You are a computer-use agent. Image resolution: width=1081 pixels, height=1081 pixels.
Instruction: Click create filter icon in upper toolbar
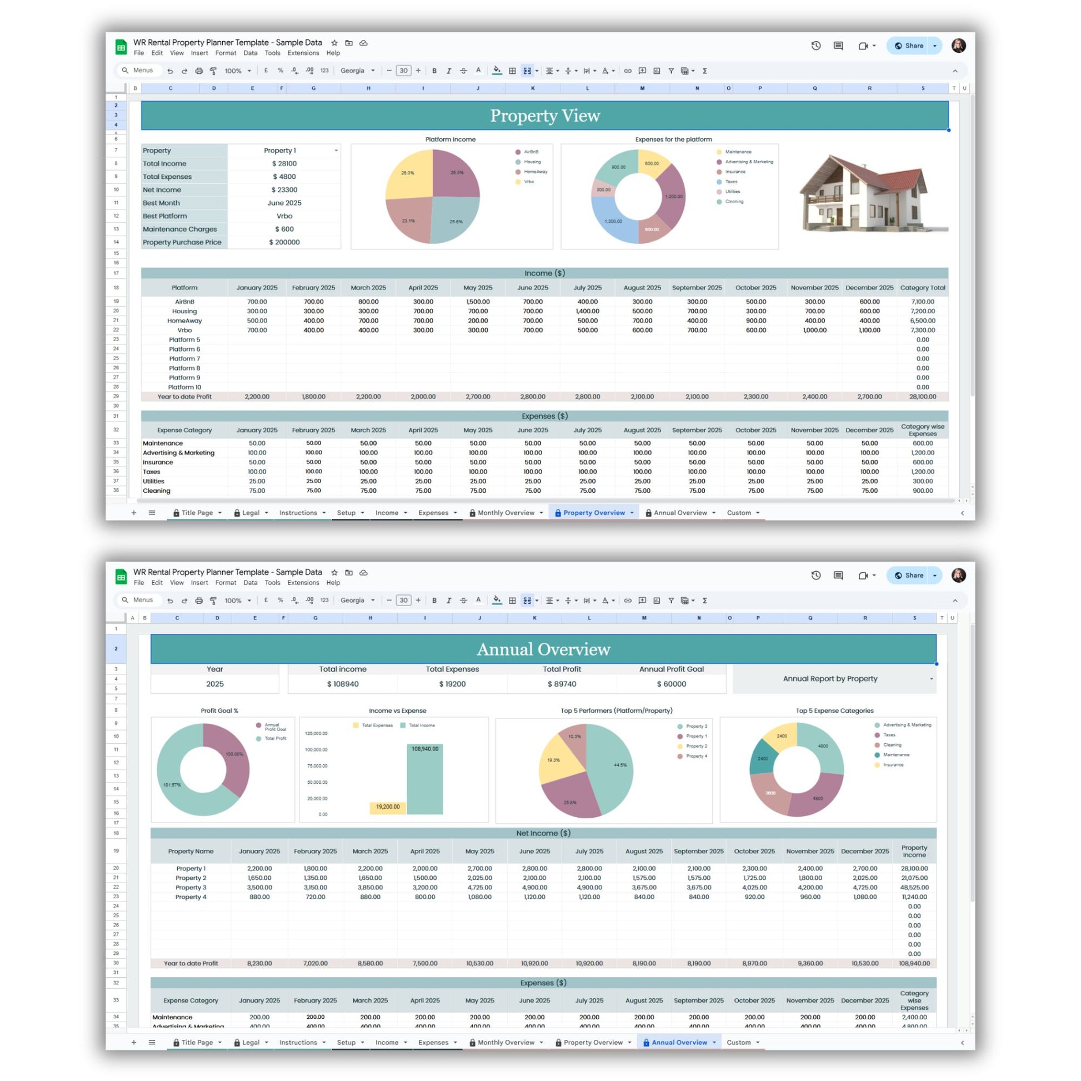(x=671, y=71)
